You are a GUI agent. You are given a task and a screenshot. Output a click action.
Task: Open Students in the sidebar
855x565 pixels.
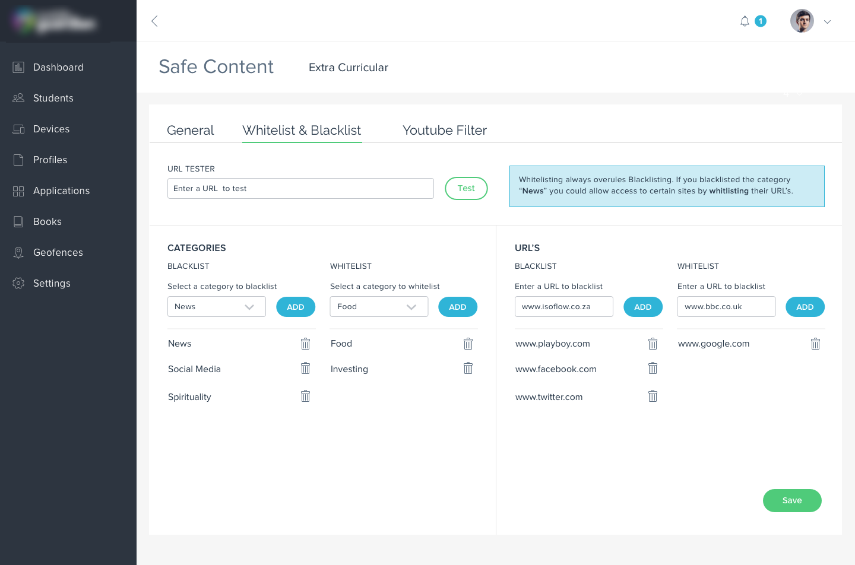click(53, 98)
